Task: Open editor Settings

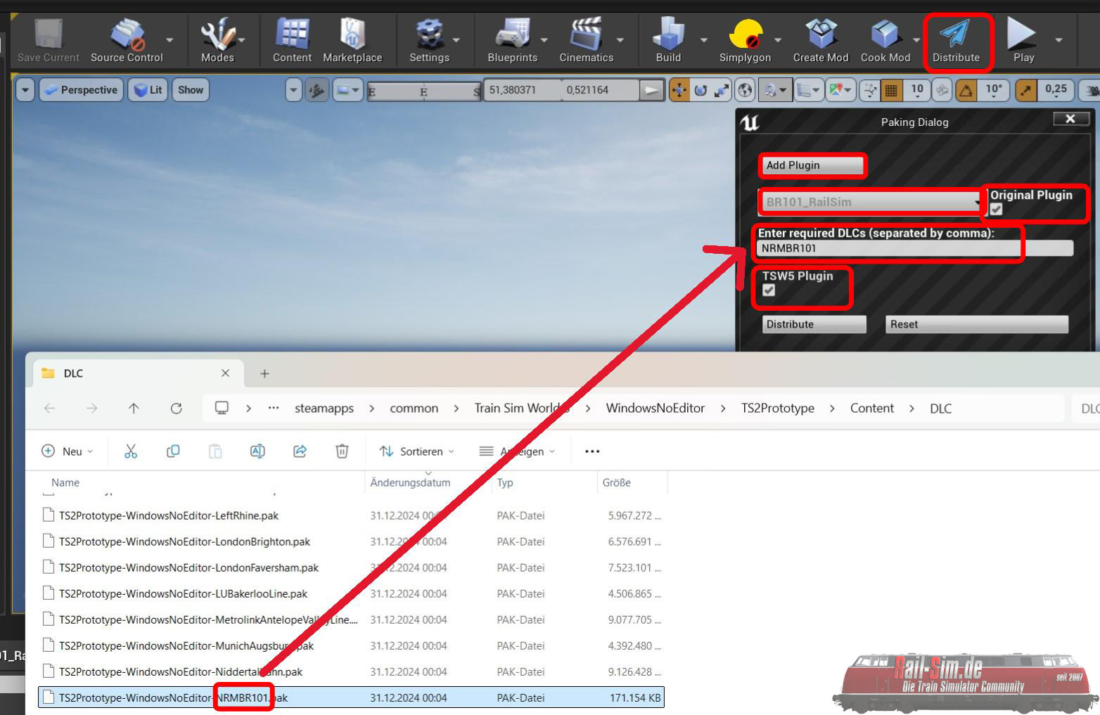Action: click(x=429, y=41)
